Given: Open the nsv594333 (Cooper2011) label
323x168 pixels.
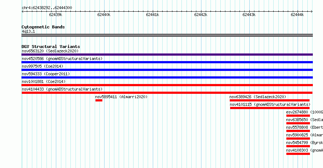Looking at the screenshot, I should 46,74.
